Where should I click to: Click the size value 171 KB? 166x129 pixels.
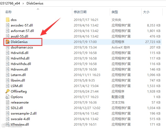point(155,124)
